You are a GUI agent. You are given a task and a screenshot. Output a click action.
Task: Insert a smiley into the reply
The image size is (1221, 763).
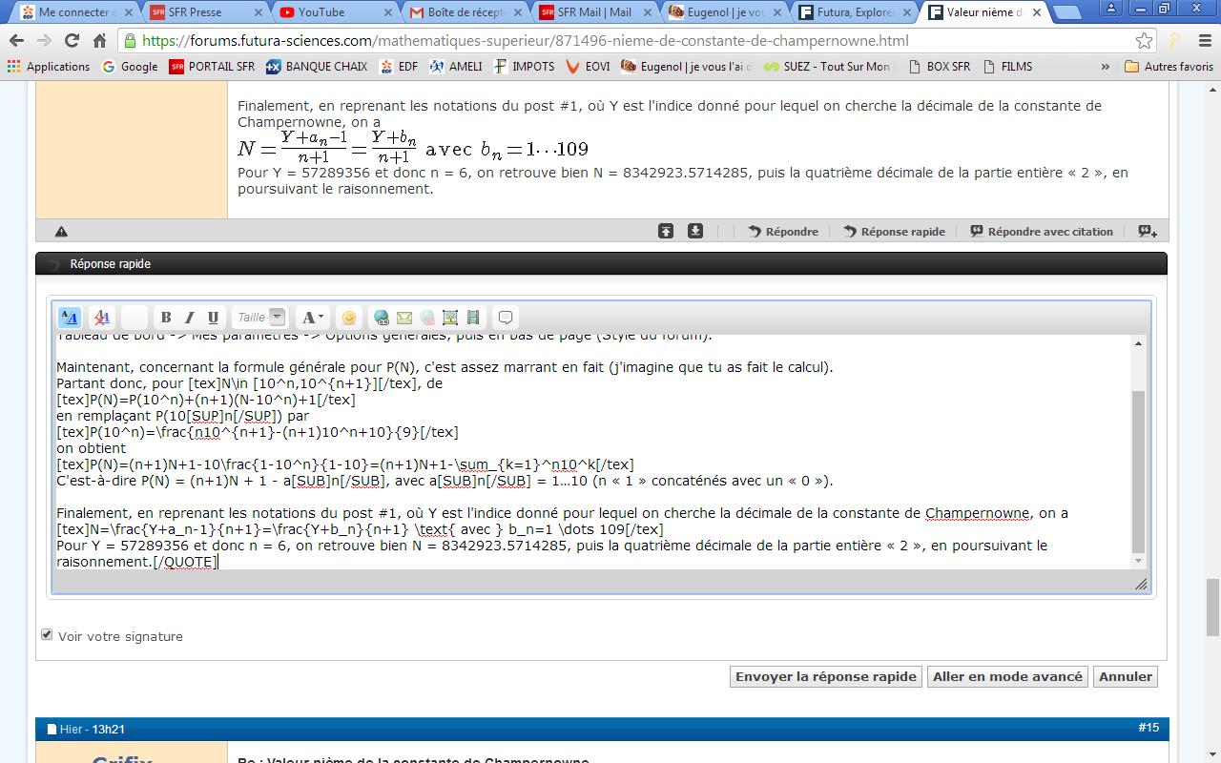[349, 318]
